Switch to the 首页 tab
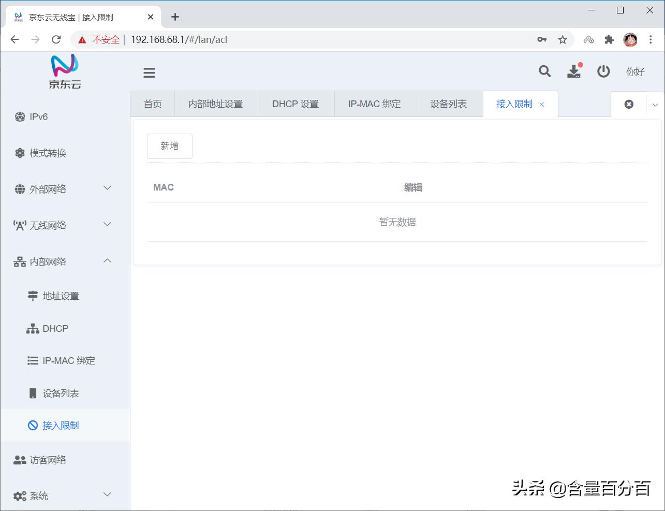 153,104
